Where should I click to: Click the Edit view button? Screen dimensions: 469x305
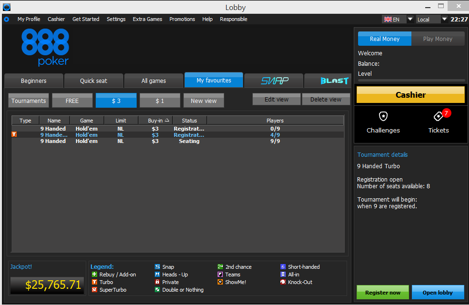pyautogui.click(x=277, y=100)
